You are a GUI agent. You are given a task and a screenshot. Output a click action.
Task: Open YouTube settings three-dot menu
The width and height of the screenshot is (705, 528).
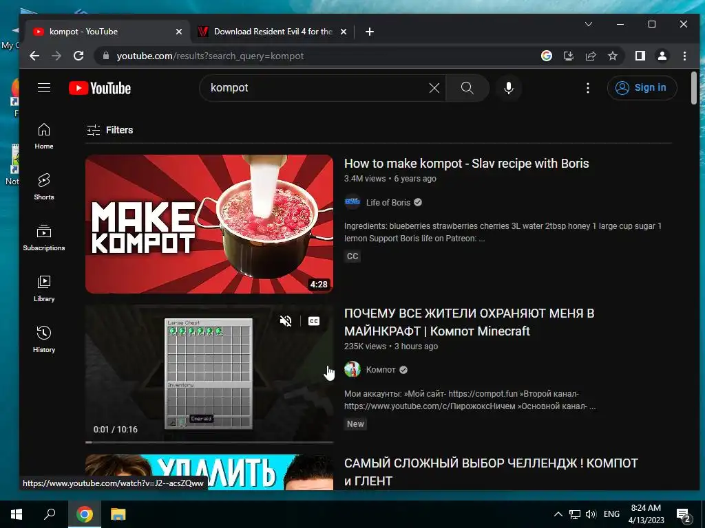(x=588, y=88)
